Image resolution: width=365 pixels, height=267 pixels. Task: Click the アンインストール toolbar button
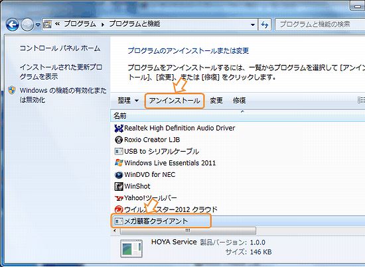point(175,101)
